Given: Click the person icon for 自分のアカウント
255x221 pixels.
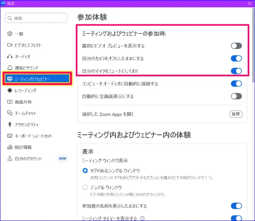Looking at the screenshot, I should 10,158.
